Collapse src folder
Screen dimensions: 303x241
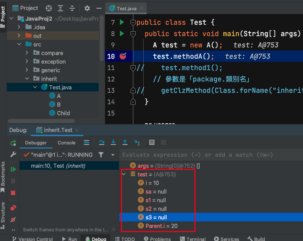pos(19,44)
